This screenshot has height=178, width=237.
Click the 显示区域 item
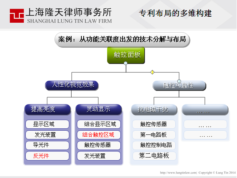pyautogui.click(x=47, y=124)
